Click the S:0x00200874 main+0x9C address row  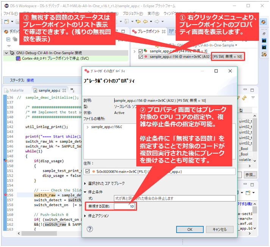click(x=159, y=171)
